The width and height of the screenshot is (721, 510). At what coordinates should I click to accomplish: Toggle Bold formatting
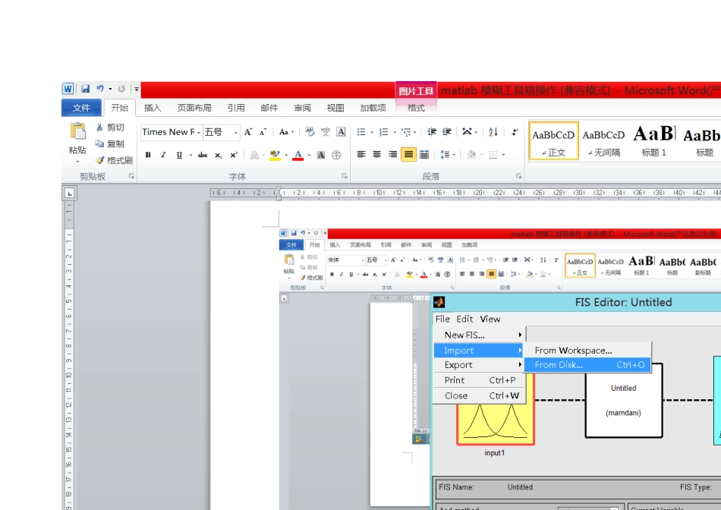click(x=148, y=155)
